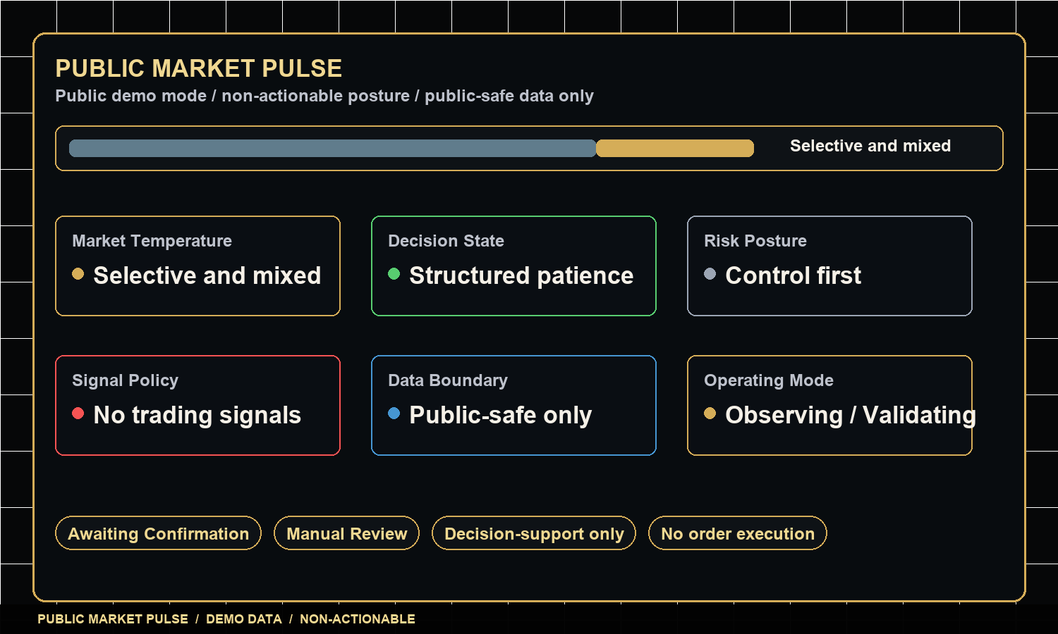
Task: Click the Manual Review pill
Action: pos(346,533)
